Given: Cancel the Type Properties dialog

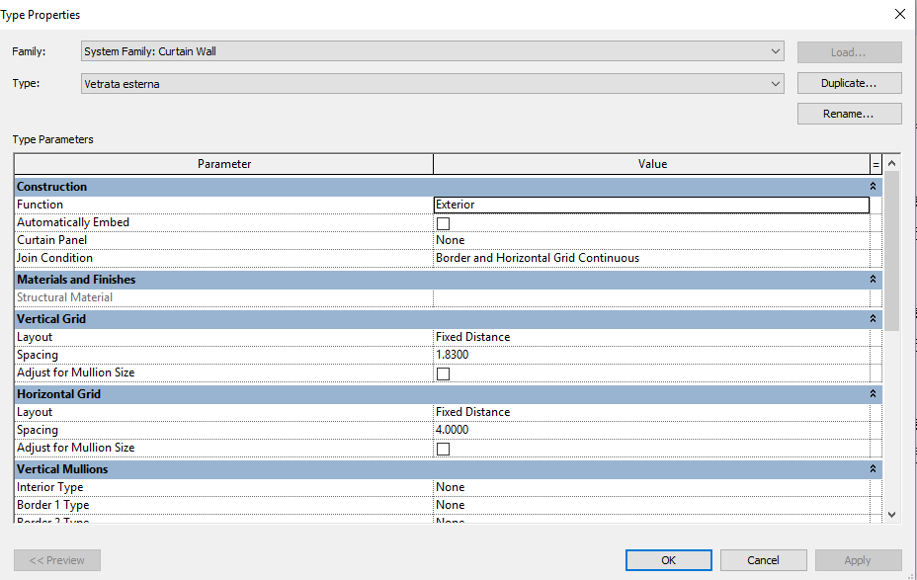Looking at the screenshot, I should pos(763,560).
